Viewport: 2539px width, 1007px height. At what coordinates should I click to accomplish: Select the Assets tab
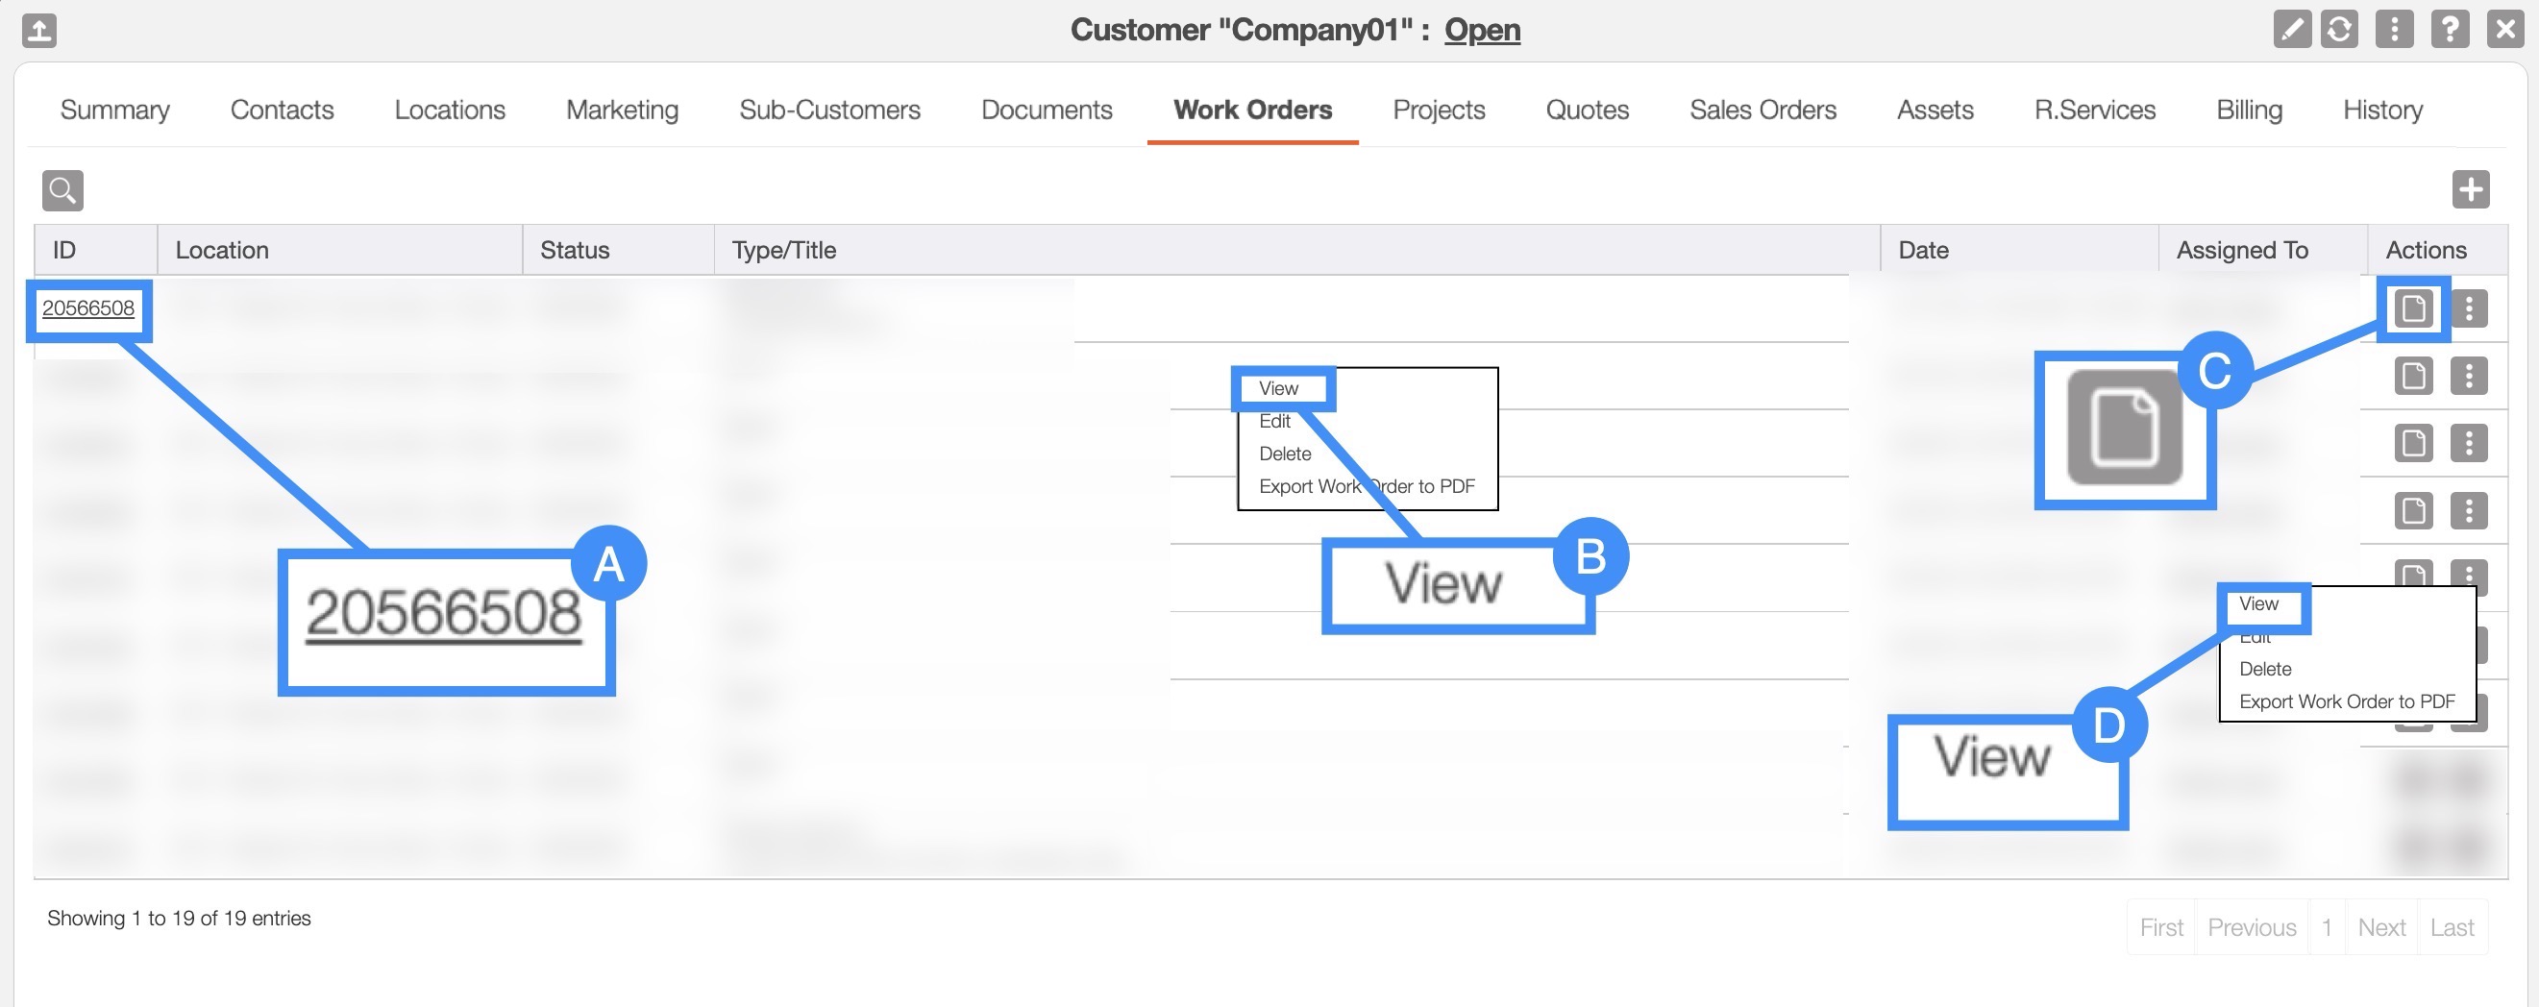(x=1935, y=110)
